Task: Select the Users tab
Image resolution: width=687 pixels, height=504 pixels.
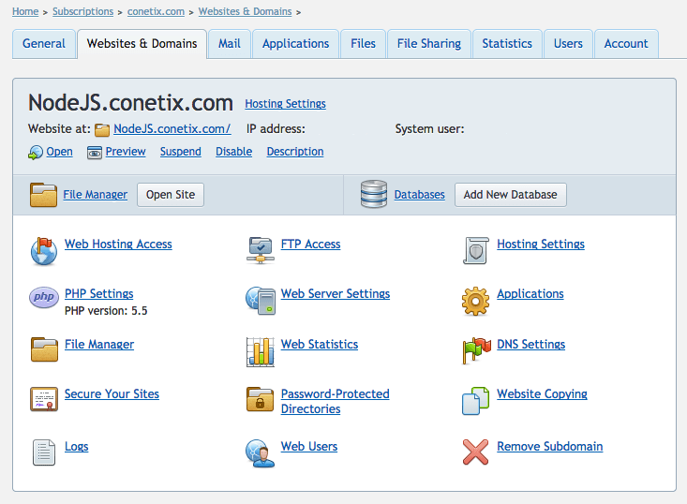Action: coord(568,44)
